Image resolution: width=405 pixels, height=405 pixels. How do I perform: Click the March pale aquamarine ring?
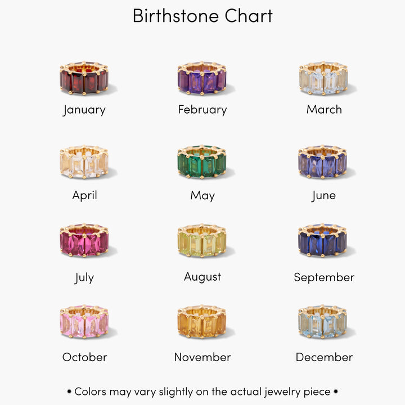click(323, 78)
